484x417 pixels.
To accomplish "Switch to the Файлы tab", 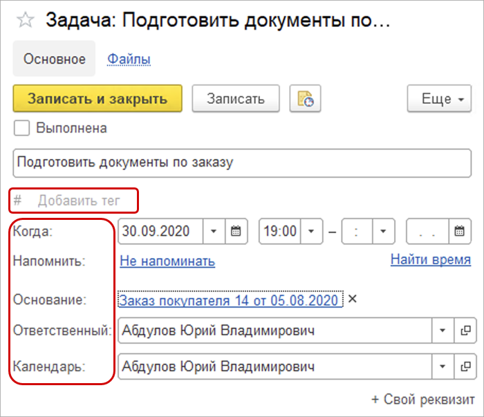I will click(x=129, y=59).
